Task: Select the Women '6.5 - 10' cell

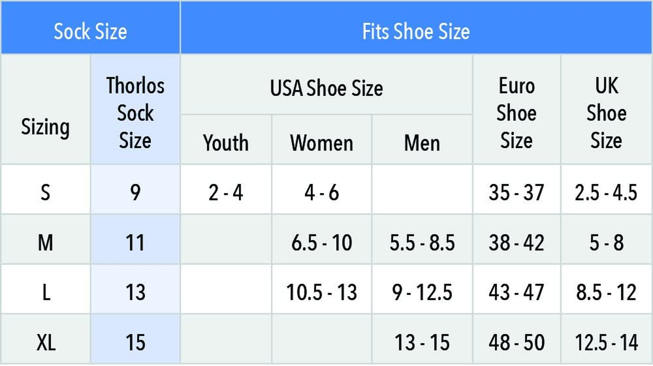Action: (321, 243)
